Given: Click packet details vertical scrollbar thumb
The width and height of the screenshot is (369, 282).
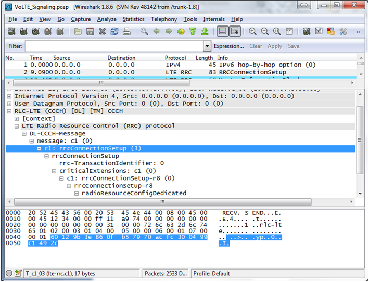Looking at the screenshot, I should click(360, 140).
